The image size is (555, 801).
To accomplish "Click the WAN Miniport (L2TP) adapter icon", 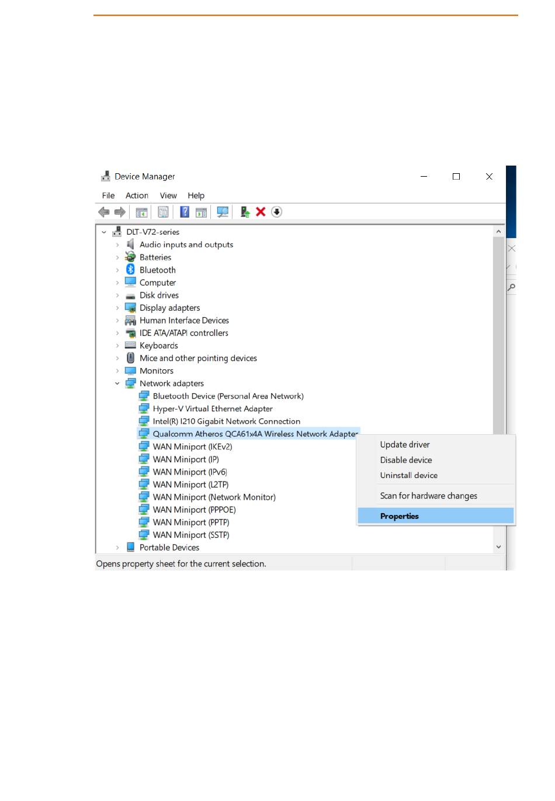I will (144, 484).
